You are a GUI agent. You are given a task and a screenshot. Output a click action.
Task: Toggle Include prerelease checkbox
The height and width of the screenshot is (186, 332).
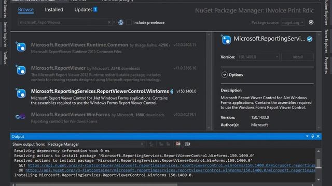coord(129,23)
